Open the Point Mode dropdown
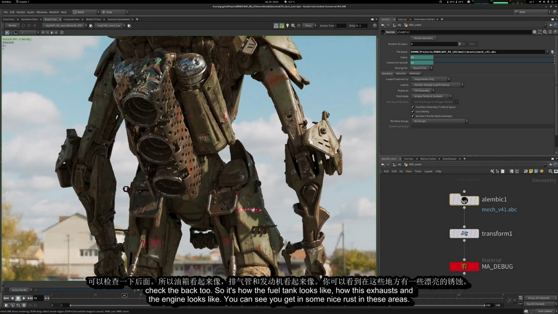558x314 pixels. [432, 96]
